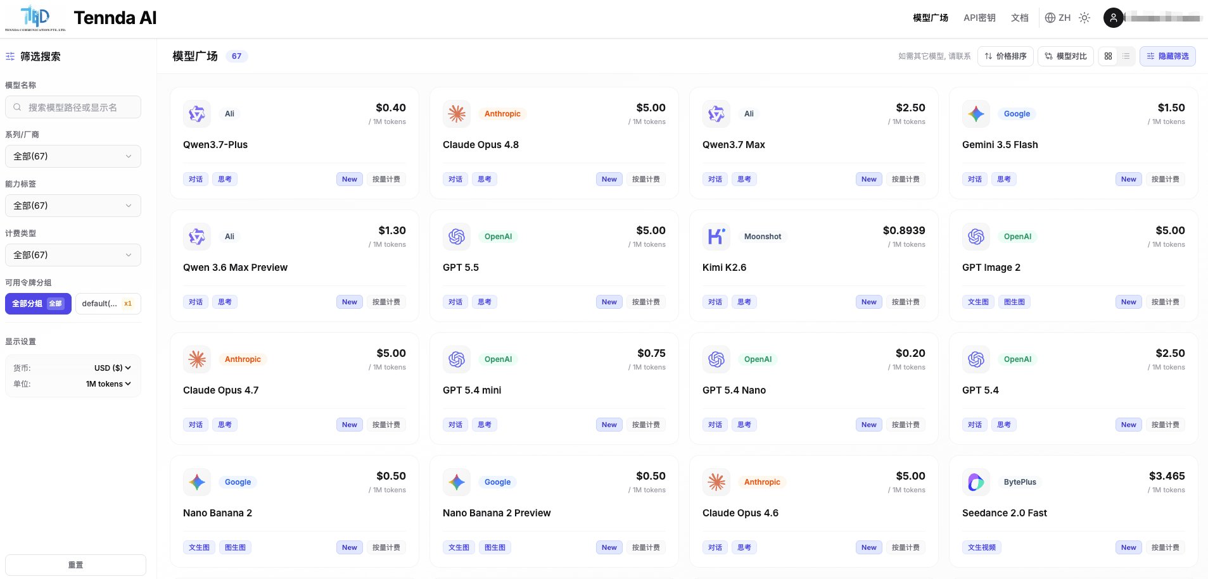Expand the 能力标签 dropdown
The height and width of the screenshot is (579, 1208).
tap(73, 206)
